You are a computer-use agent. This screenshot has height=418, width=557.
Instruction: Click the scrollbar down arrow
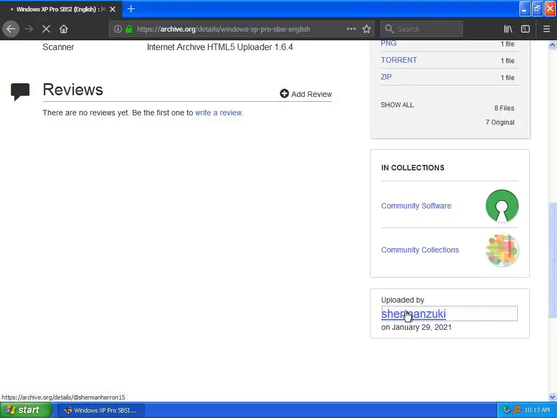click(553, 397)
